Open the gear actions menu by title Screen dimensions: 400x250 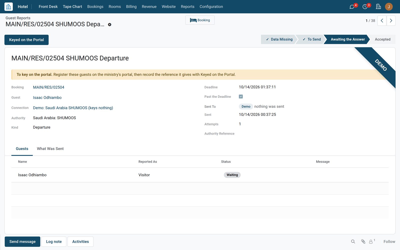click(x=109, y=24)
